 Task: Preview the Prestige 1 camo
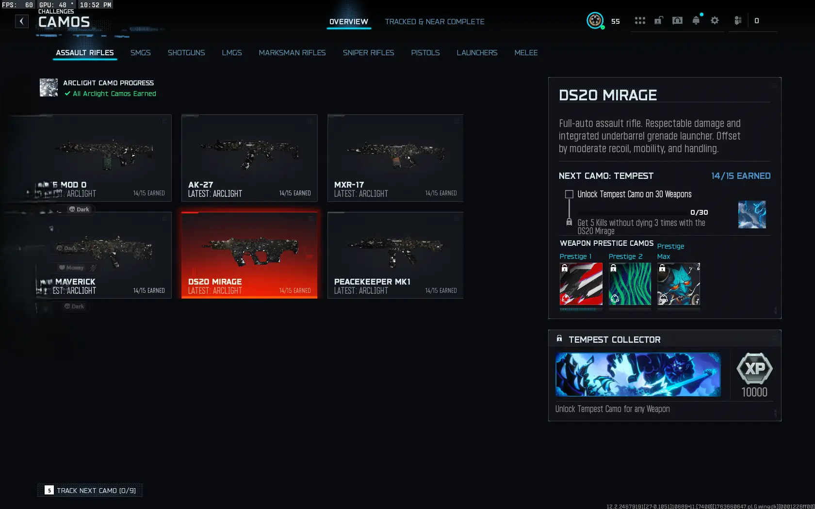(581, 284)
